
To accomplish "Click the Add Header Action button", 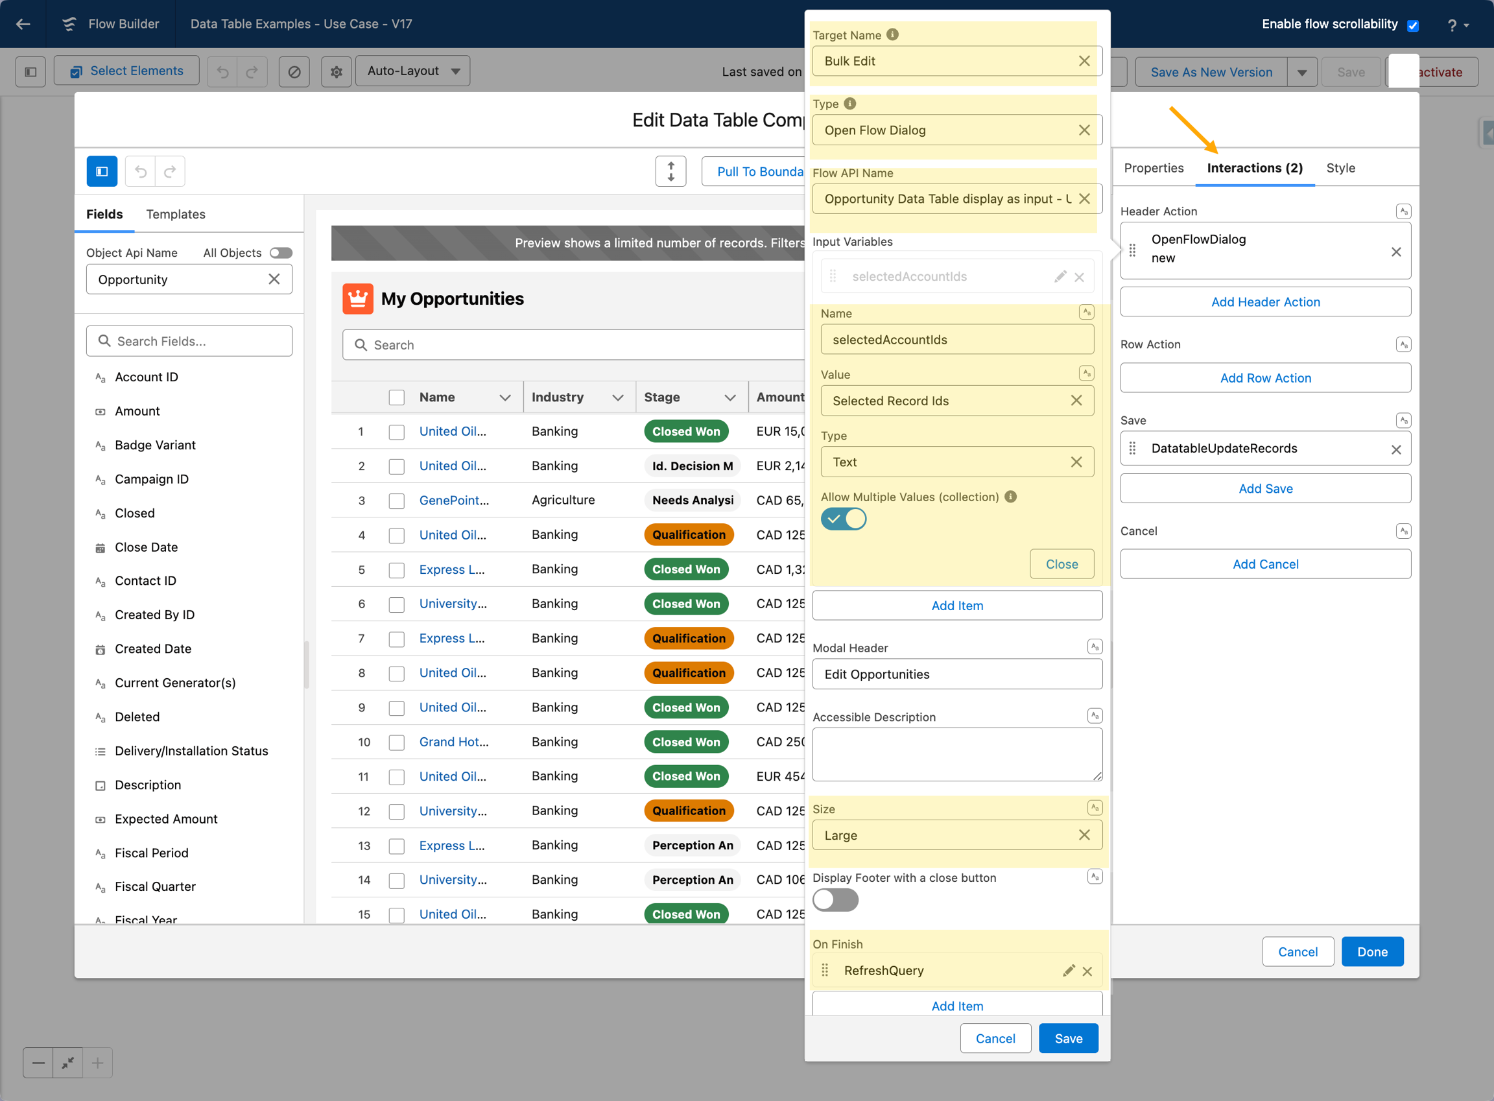I will (x=1264, y=302).
